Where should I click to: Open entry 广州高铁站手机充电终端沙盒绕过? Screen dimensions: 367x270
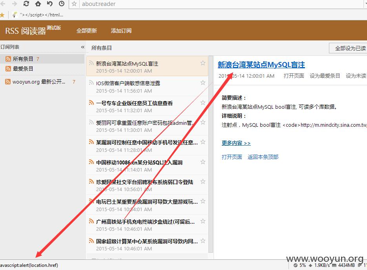tap(147, 224)
